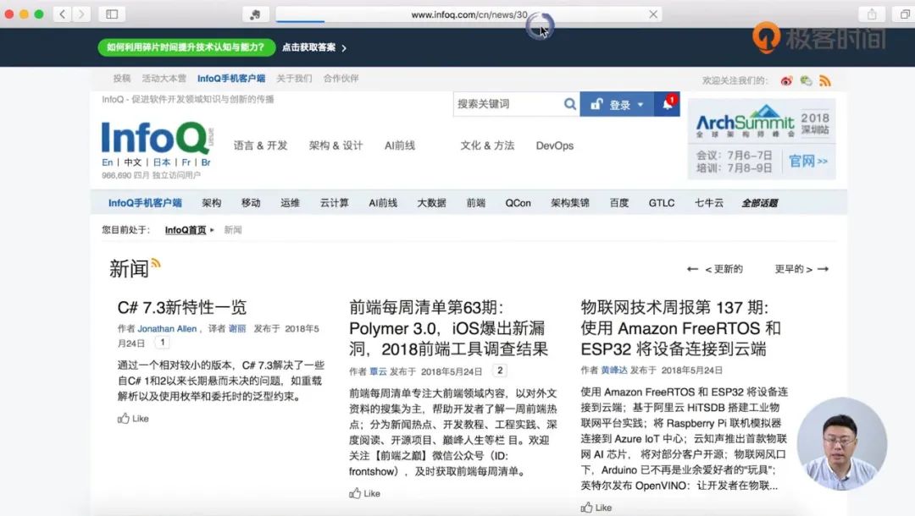Click 投稿 link in top nav

[121, 79]
